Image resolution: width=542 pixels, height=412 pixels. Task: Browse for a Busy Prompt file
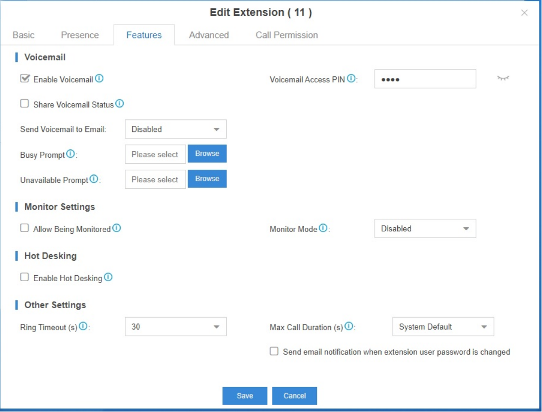tap(207, 154)
